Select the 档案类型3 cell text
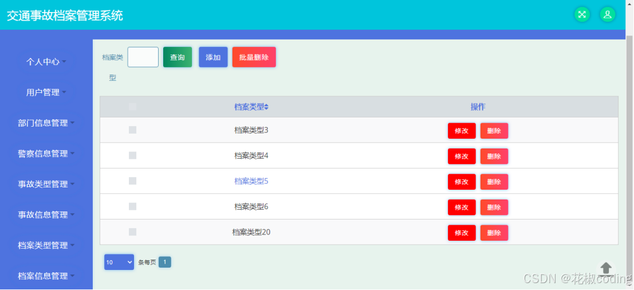The width and height of the screenshot is (634, 290). click(251, 130)
